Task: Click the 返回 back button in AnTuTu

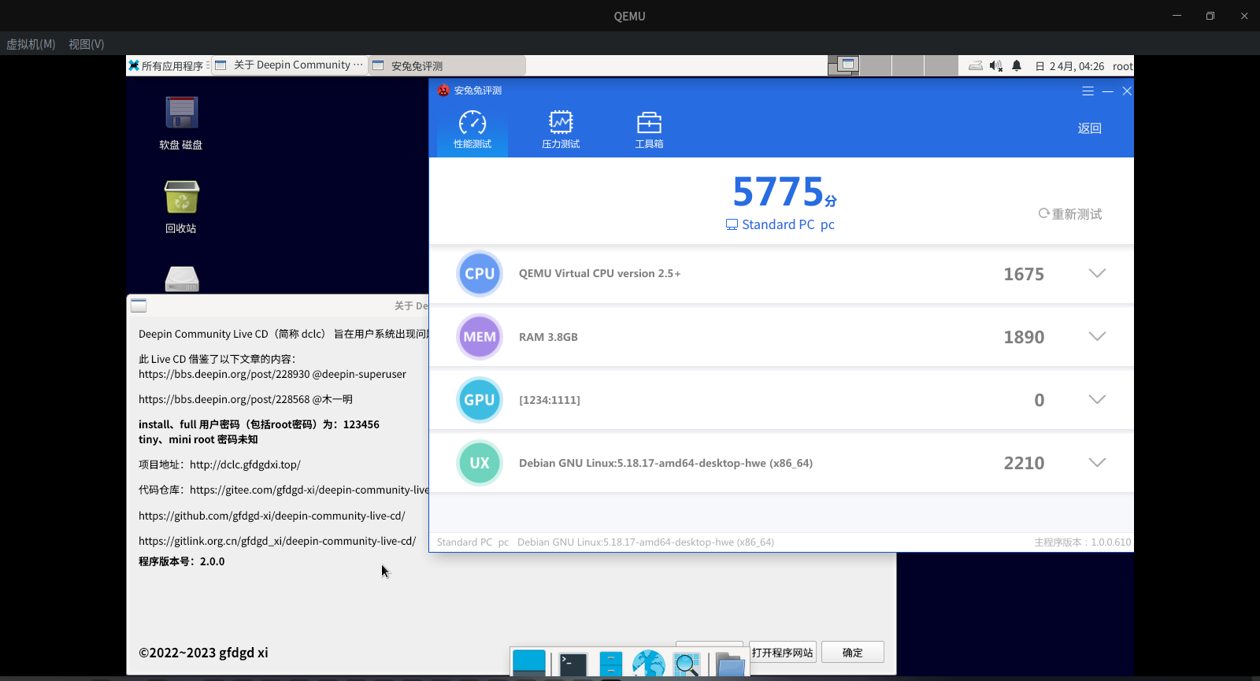Action: [1090, 128]
